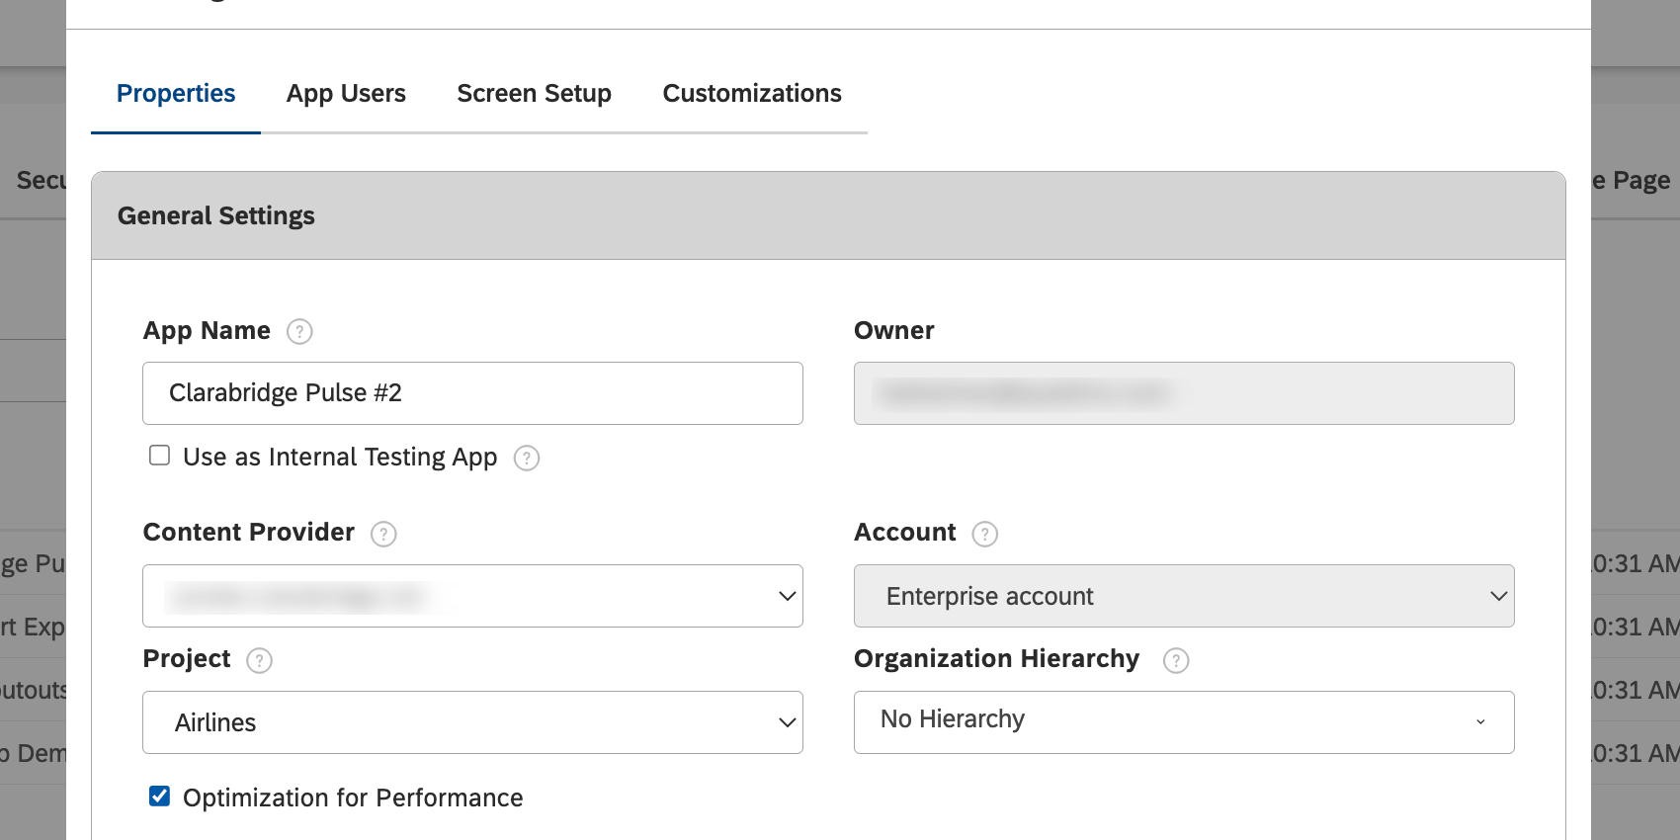The width and height of the screenshot is (1680, 840).
Task: Open the Content Provider help icon
Action: click(383, 534)
